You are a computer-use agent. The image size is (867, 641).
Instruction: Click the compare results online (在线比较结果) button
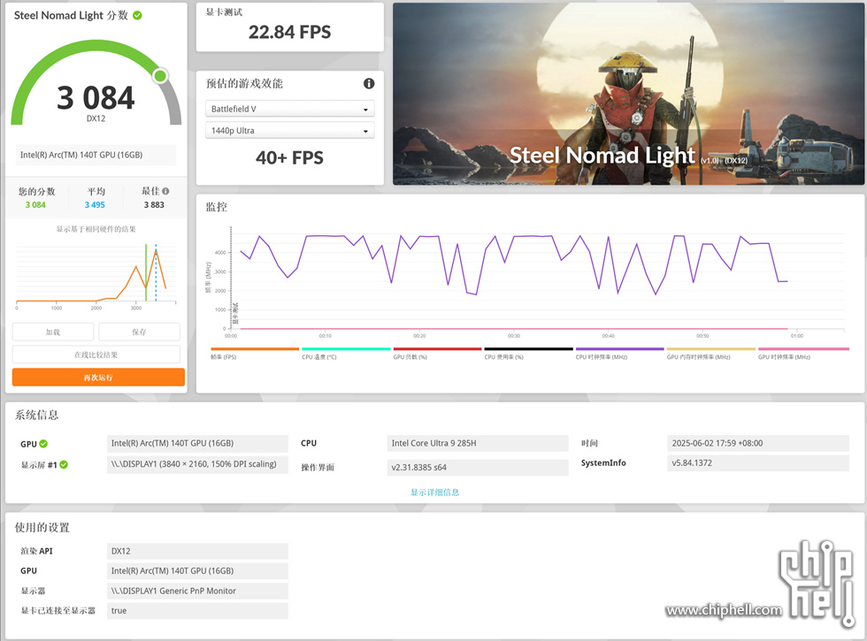(96, 355)
